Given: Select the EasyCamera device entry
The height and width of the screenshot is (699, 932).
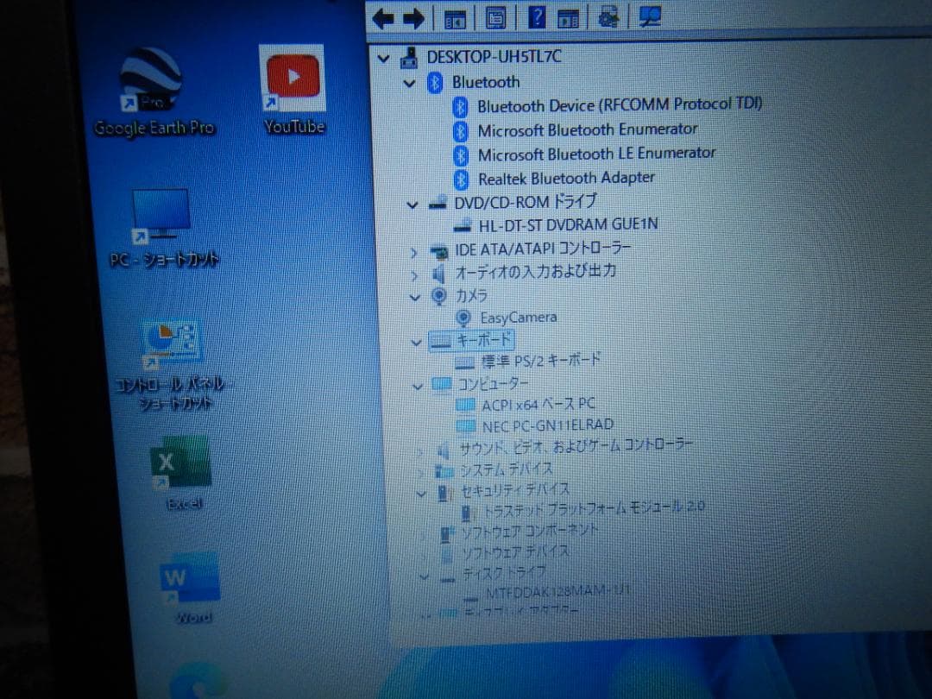Looking at the screenshot, I should pyautogui.click(x=518, y=318).
